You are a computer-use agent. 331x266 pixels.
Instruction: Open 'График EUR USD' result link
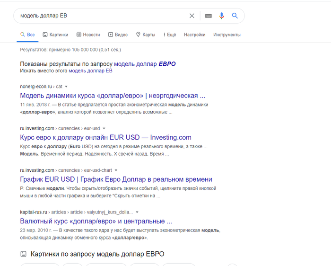click(116, 179)
